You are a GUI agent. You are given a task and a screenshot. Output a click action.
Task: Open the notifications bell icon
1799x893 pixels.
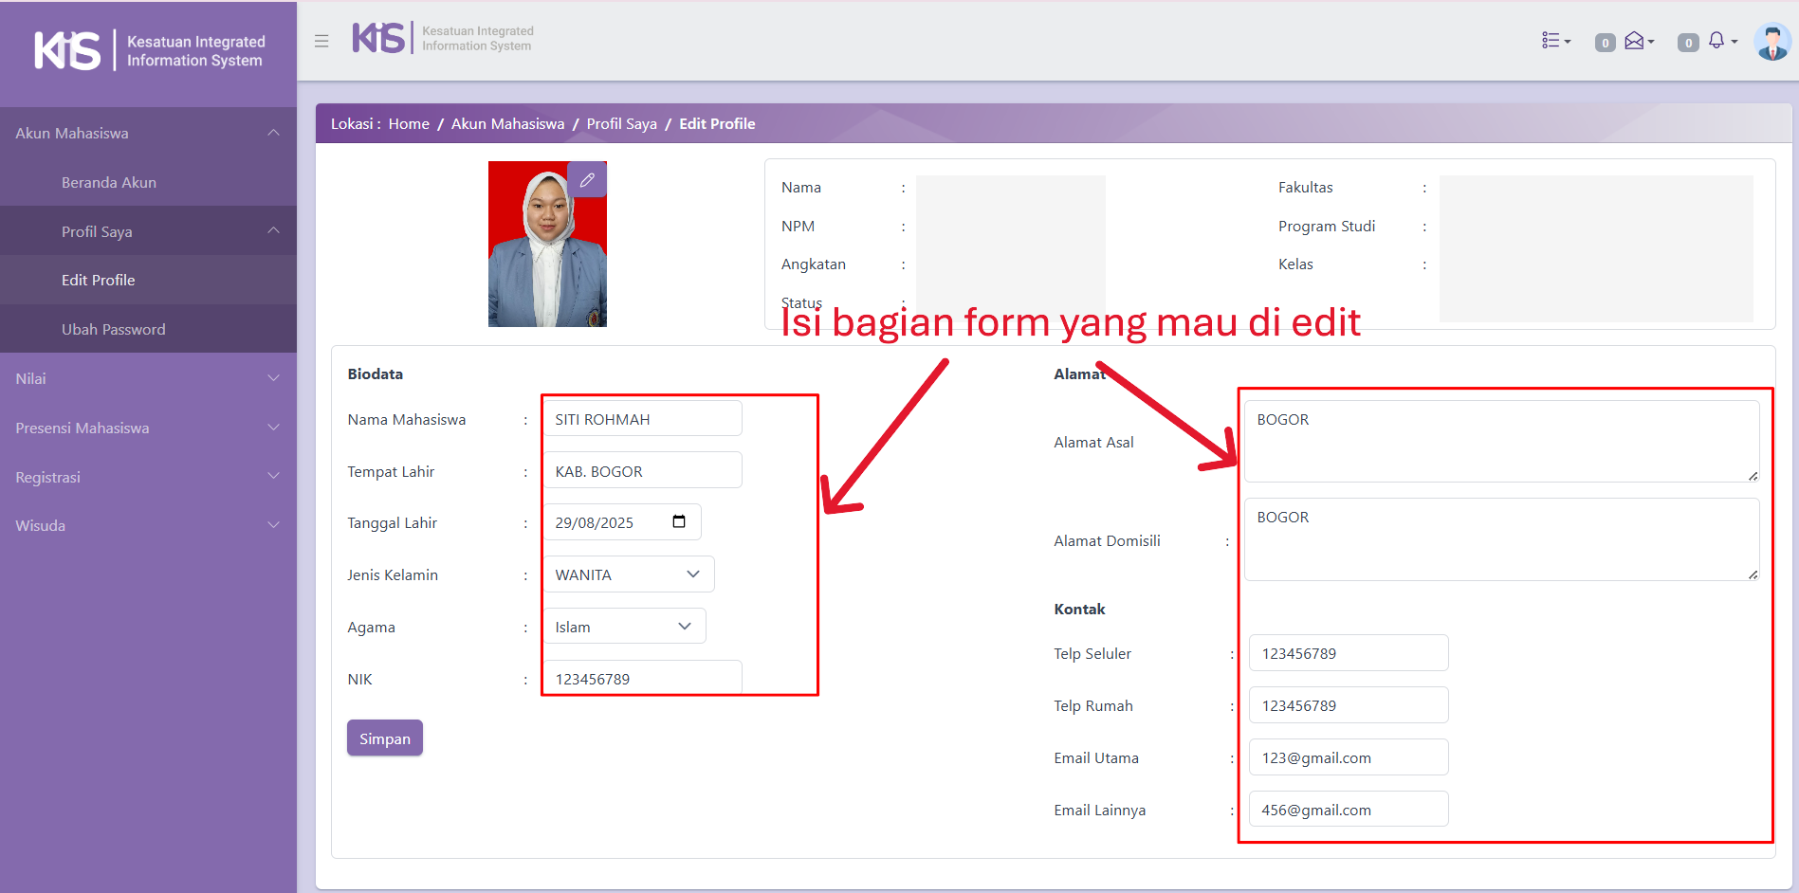[x=1717, y=41]
